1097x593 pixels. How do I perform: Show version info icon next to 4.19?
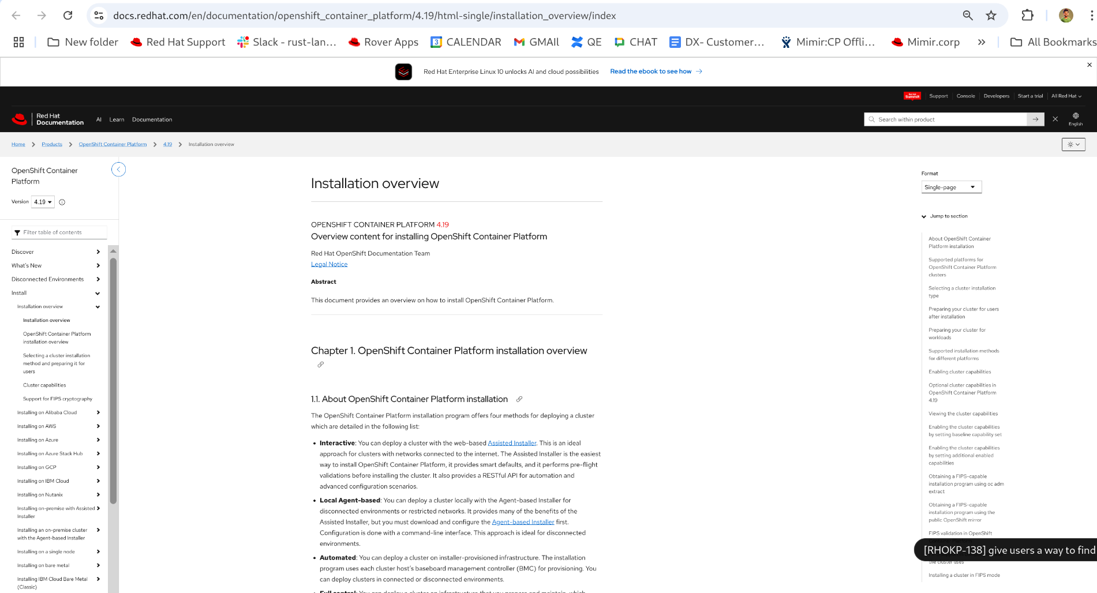pos(62,202)
